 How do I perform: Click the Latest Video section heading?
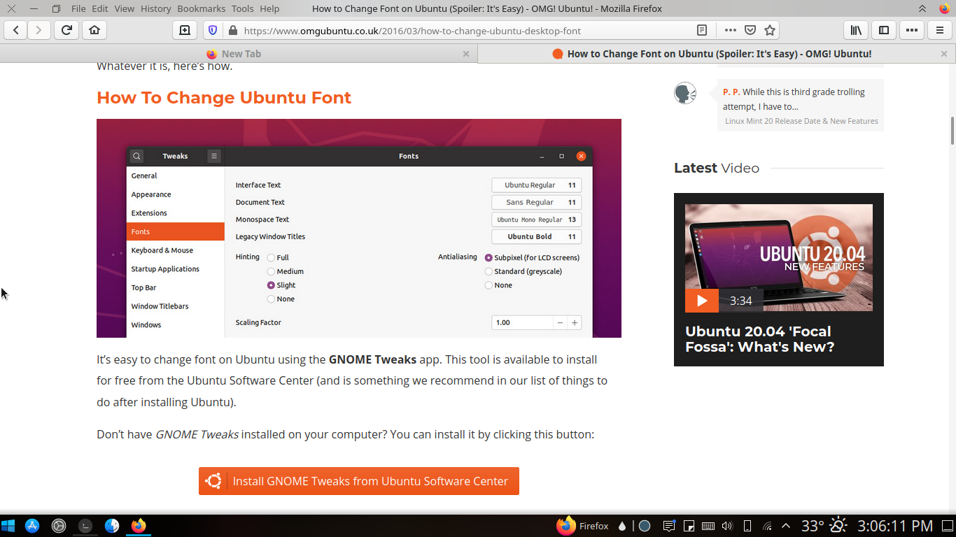click(717, 168)
